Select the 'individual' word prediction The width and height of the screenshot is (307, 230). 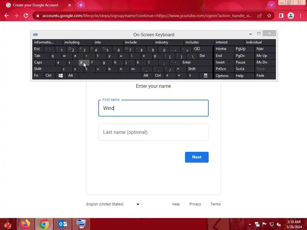260,42
